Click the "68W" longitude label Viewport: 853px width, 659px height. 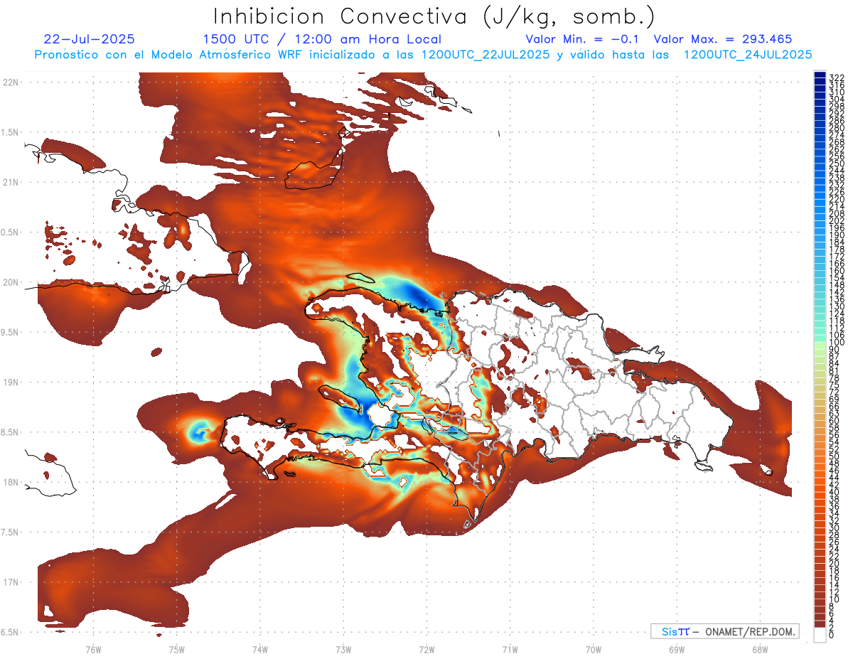[759, 649]
